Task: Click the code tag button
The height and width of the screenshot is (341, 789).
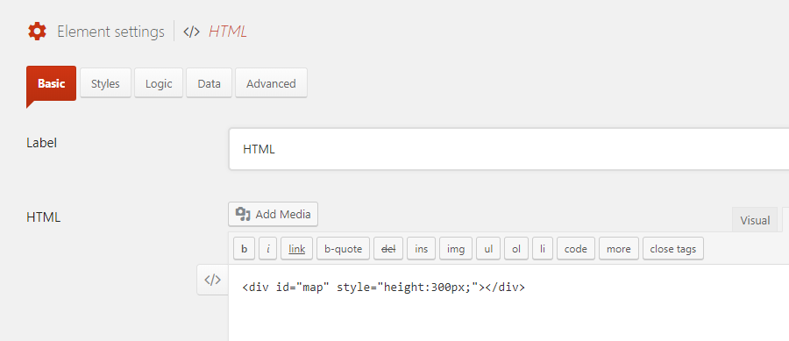Action: [x=576, y=248]
